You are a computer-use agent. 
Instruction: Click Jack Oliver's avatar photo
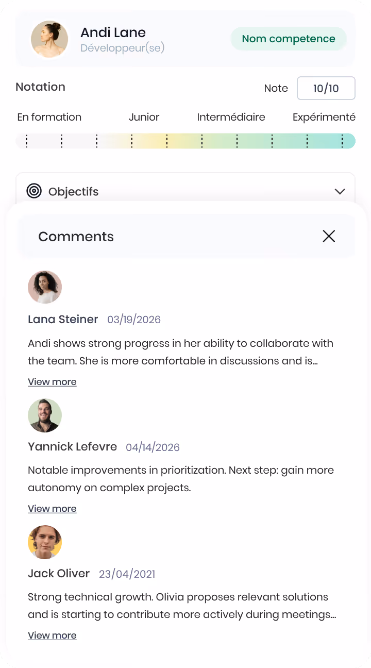tap(45, 542)
